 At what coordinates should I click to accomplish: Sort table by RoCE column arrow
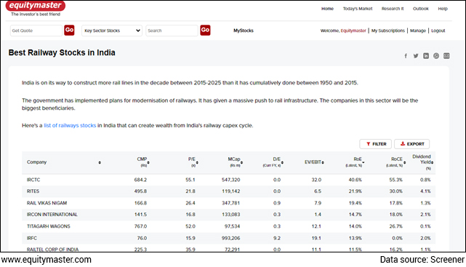[404, 162]
